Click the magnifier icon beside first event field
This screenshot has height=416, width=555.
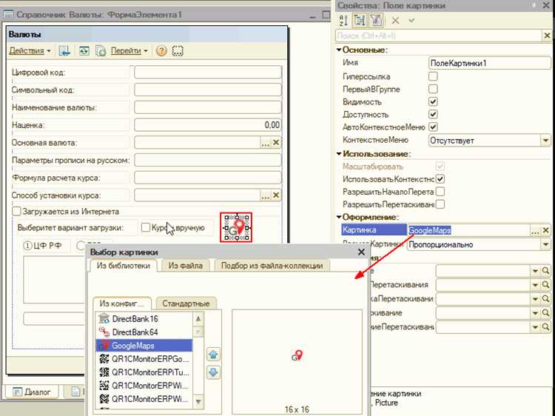(545, 271)
